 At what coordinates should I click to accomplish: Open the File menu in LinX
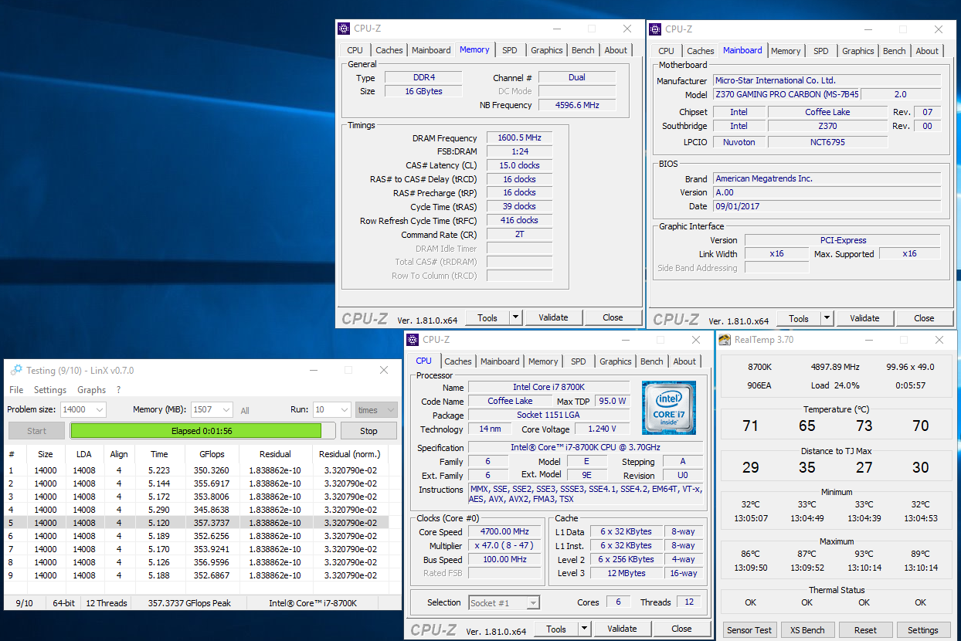(x=16, y=390)
